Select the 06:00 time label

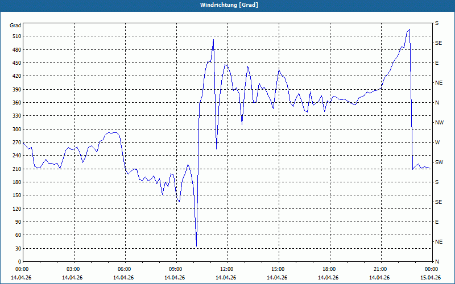click(x=125, y=269)
